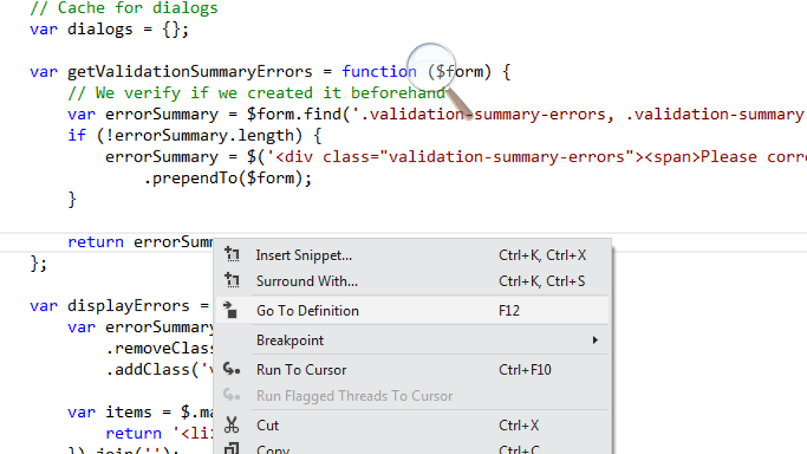Select Run Flagged Threads To Cursor entry
Image resolution: width=807 pixels, height=454 pixels.
pyautogui.click(x=412, y=396)
